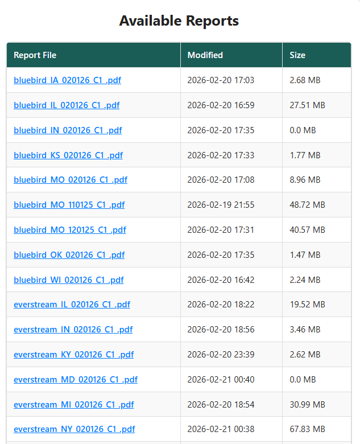Click the Modified column header
The image size is (360, 444).
click(231, 55)
